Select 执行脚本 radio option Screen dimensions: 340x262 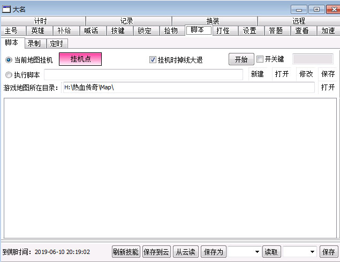(x=22, y=75)
